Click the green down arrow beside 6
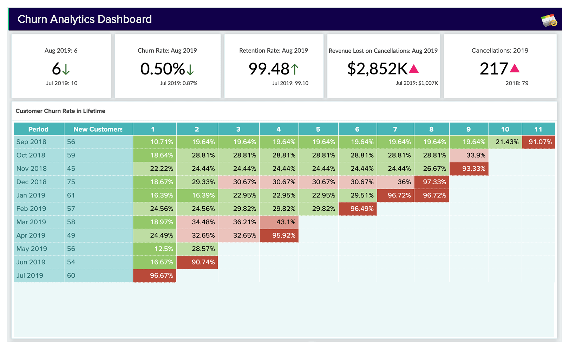569x349 pixels. (66, 69)
